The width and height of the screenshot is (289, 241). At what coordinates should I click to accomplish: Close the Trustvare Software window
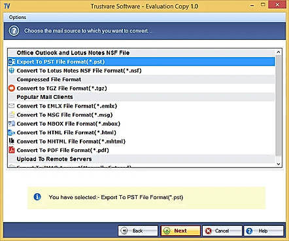[x=277, y=5]
